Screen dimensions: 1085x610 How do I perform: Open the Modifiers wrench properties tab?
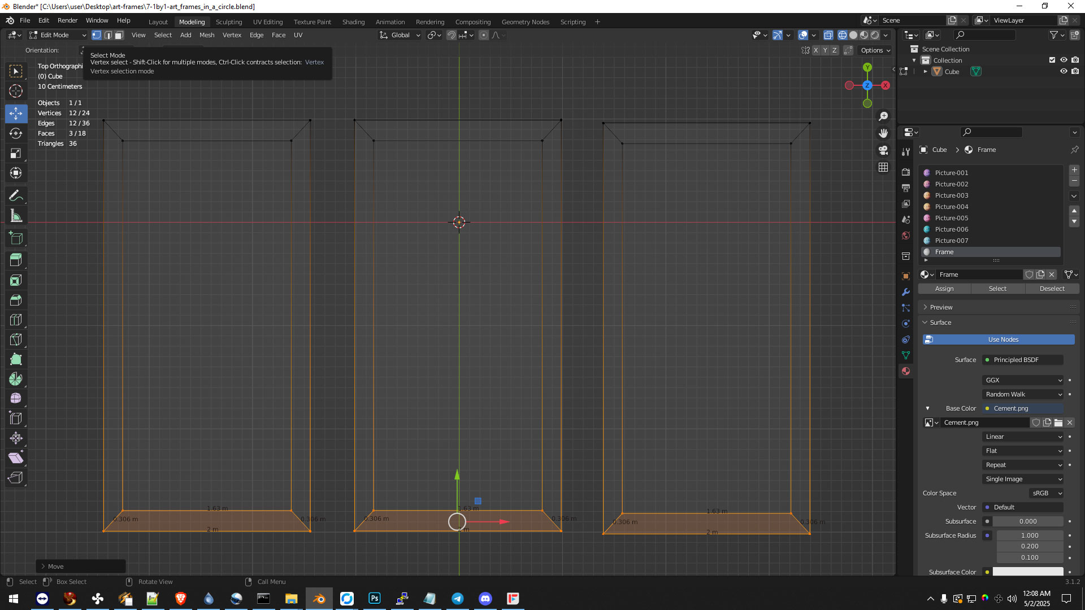point(906,292)
